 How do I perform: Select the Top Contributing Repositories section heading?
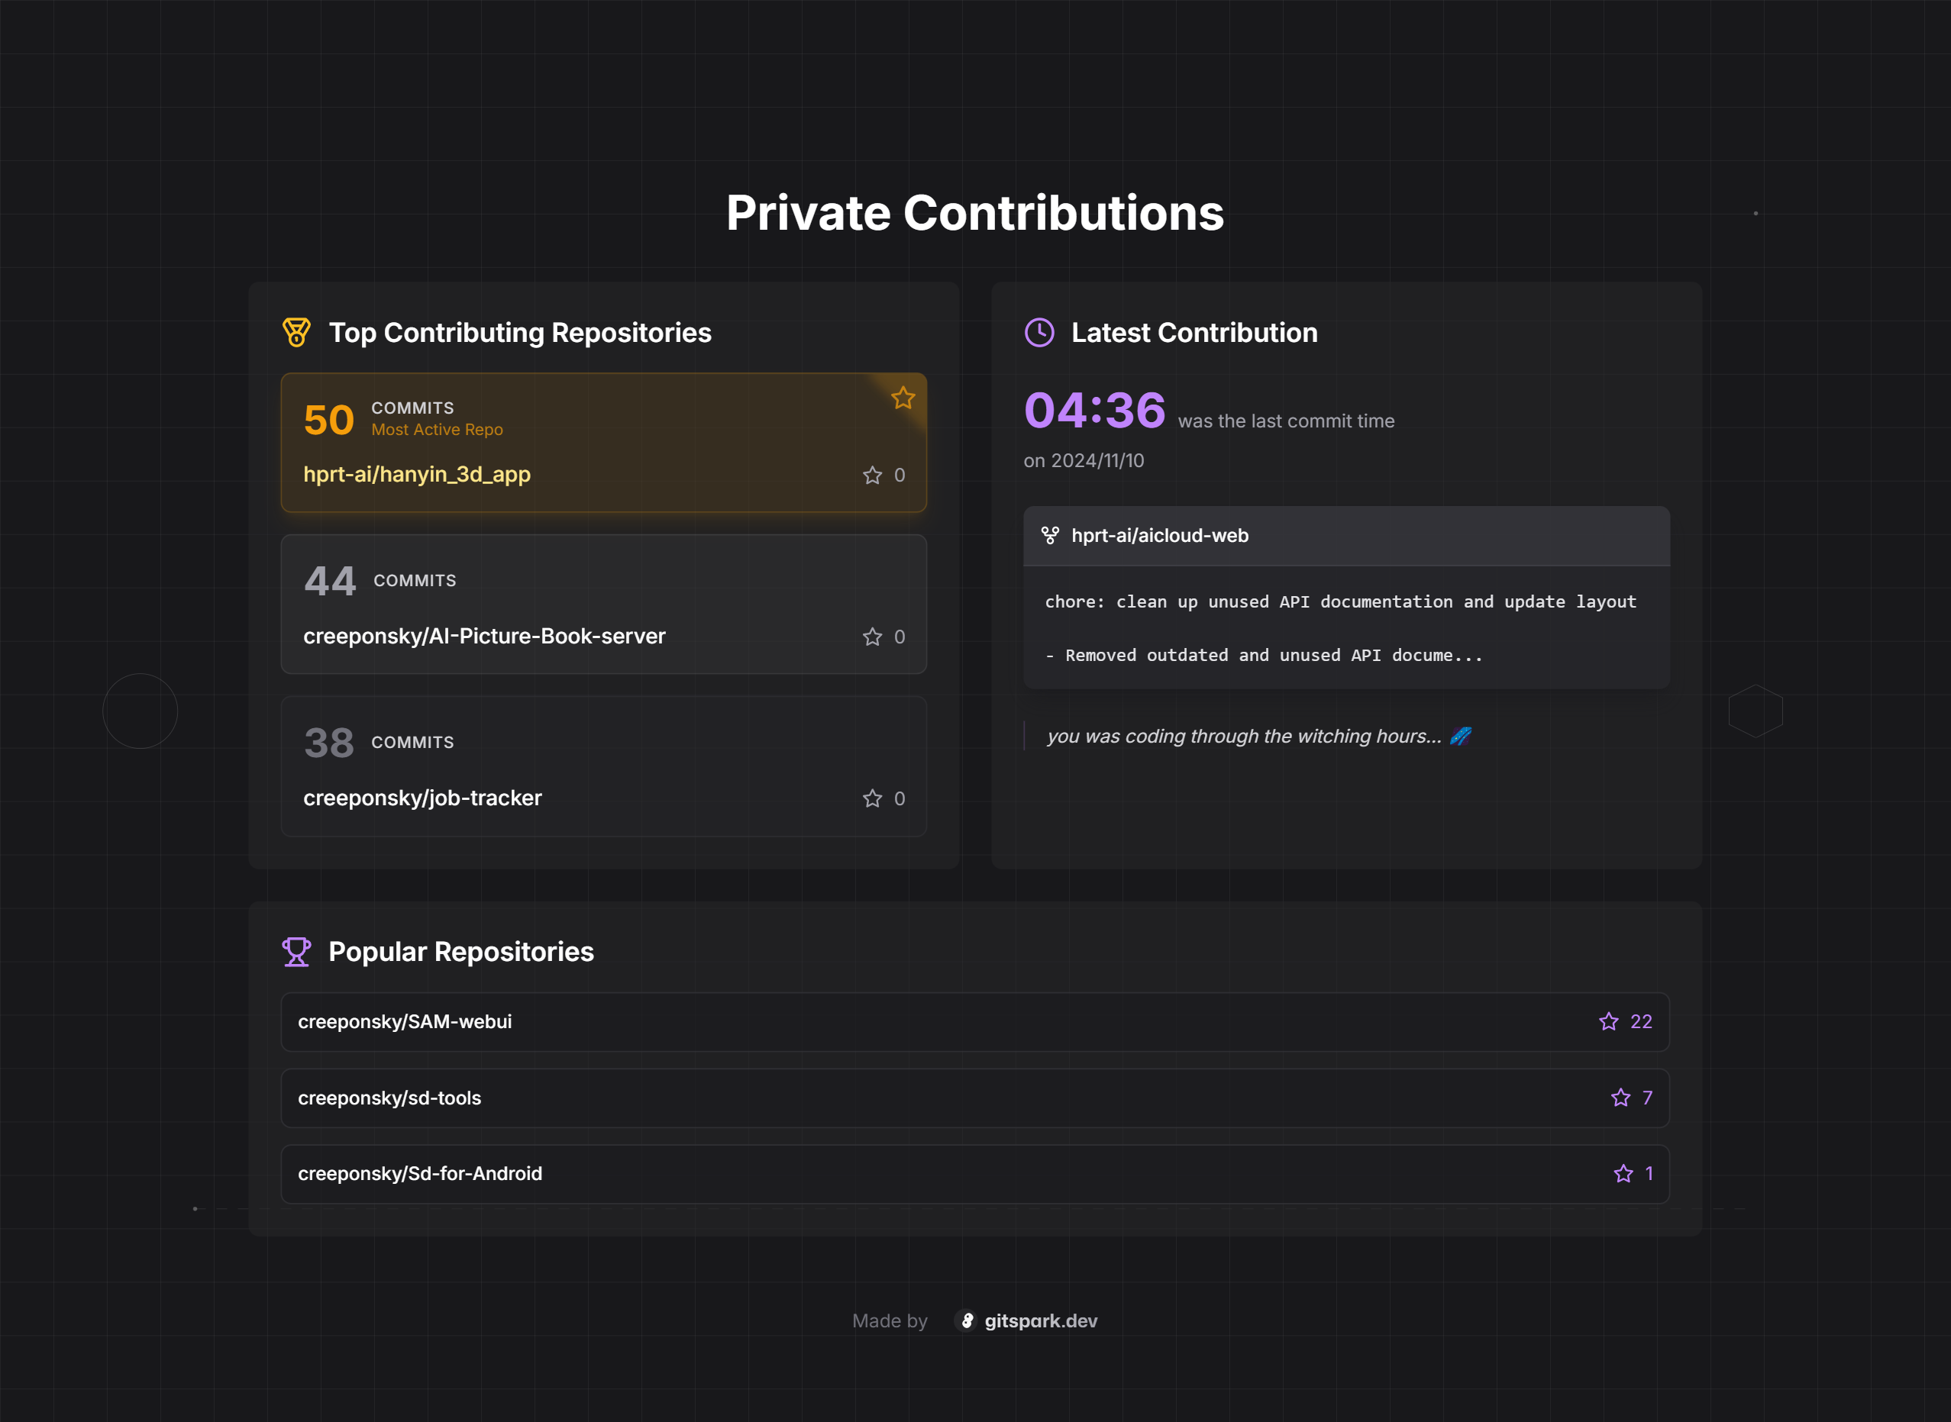pyautogui.click(x=520, y=333)
